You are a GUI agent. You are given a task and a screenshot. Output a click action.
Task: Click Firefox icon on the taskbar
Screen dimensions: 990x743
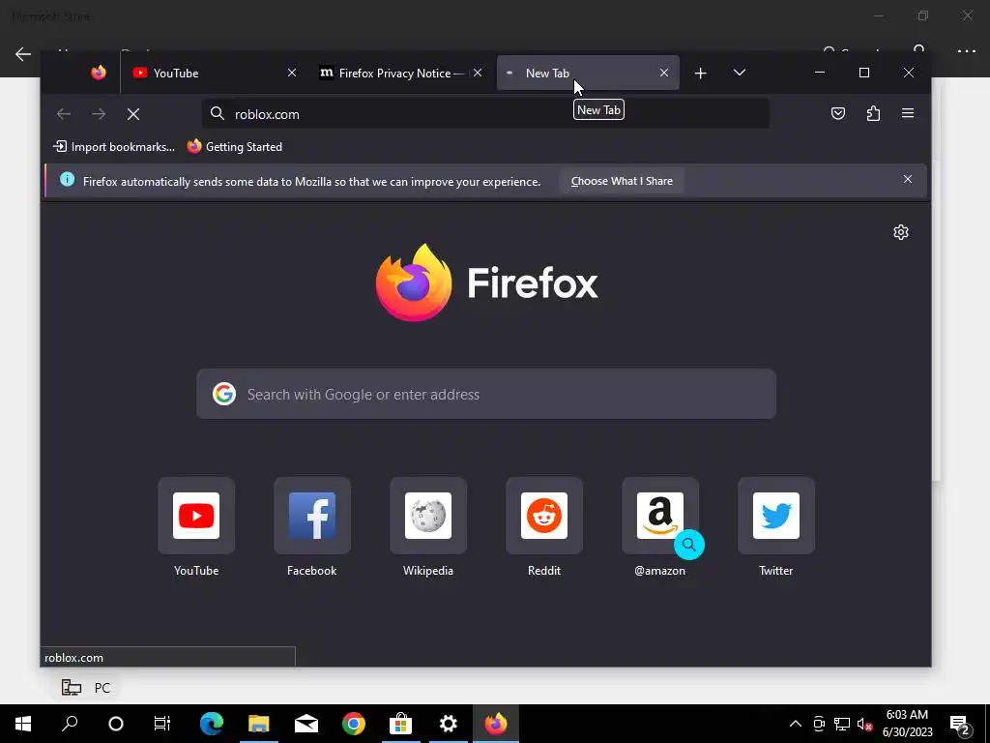[x=496, y=724]
